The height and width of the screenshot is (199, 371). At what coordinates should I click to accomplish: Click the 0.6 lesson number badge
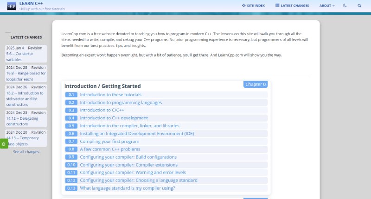pyautogui.click(x=71, y=134)
